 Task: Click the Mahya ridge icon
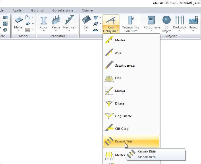point(109,91)
